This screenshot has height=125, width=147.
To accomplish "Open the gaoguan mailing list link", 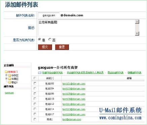I will [x=9, y=93].
